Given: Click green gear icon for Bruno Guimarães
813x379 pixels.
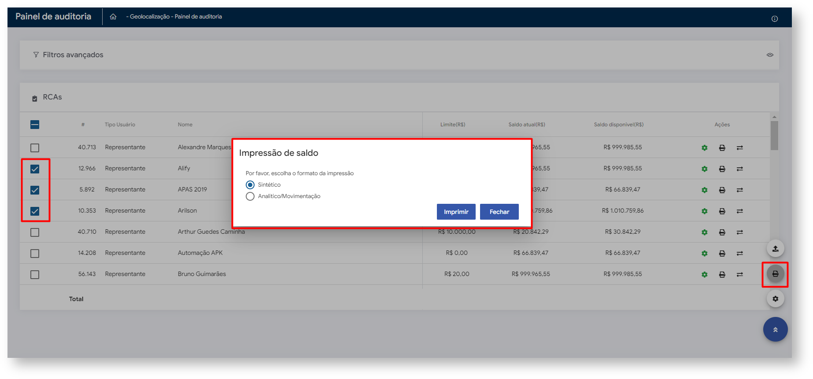Looking at the screenshot, I should click(704, 275).
